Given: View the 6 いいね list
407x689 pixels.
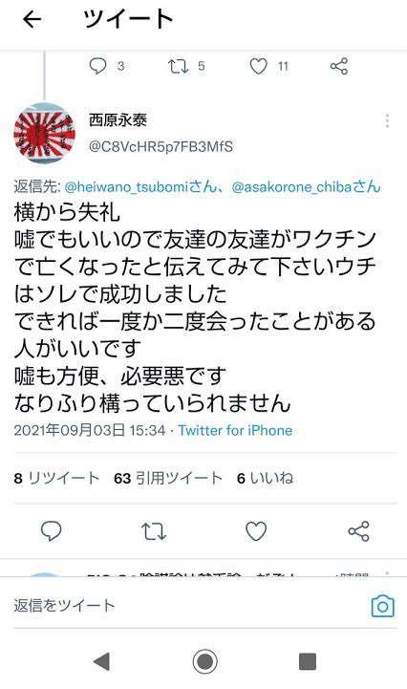Looking at the screenshot, I should click(265, 478).
